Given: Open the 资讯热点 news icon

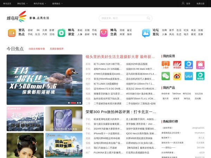Looking at the screenshot, I should [12, 33].
